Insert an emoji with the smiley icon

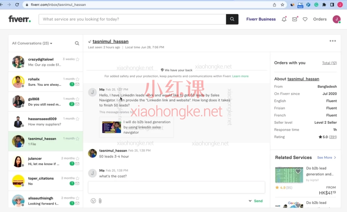(x=93, y=201)
